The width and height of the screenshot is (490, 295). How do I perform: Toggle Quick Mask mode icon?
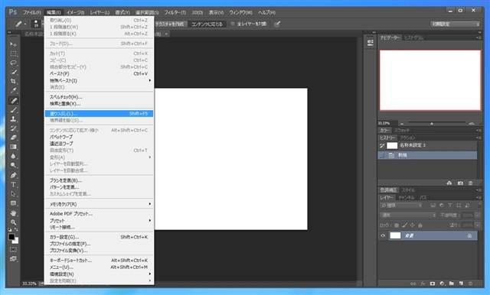pyautogui.click(x=13, y=249)
